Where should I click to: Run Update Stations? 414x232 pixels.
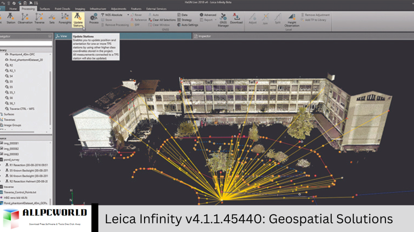[78, 20]
